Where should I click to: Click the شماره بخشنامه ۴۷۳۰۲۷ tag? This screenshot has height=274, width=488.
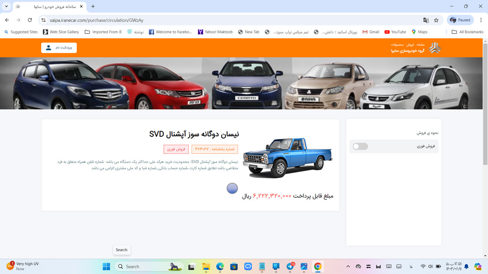215,149
